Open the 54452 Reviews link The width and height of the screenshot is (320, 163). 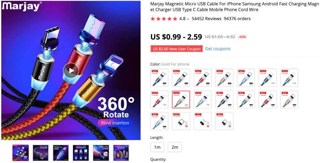click(206, 19)
